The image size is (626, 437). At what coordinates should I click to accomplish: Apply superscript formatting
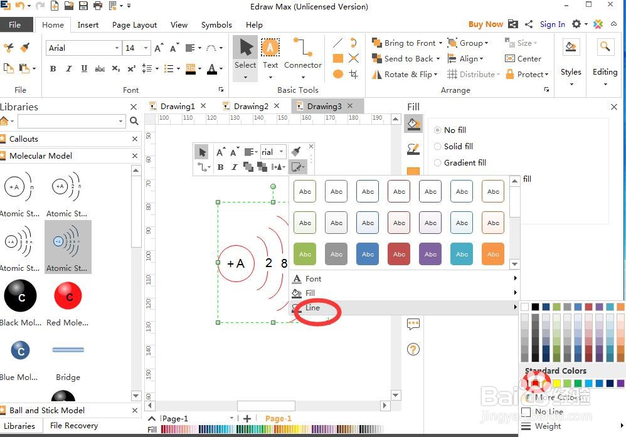pyautogui.click(x=131, y=68)
